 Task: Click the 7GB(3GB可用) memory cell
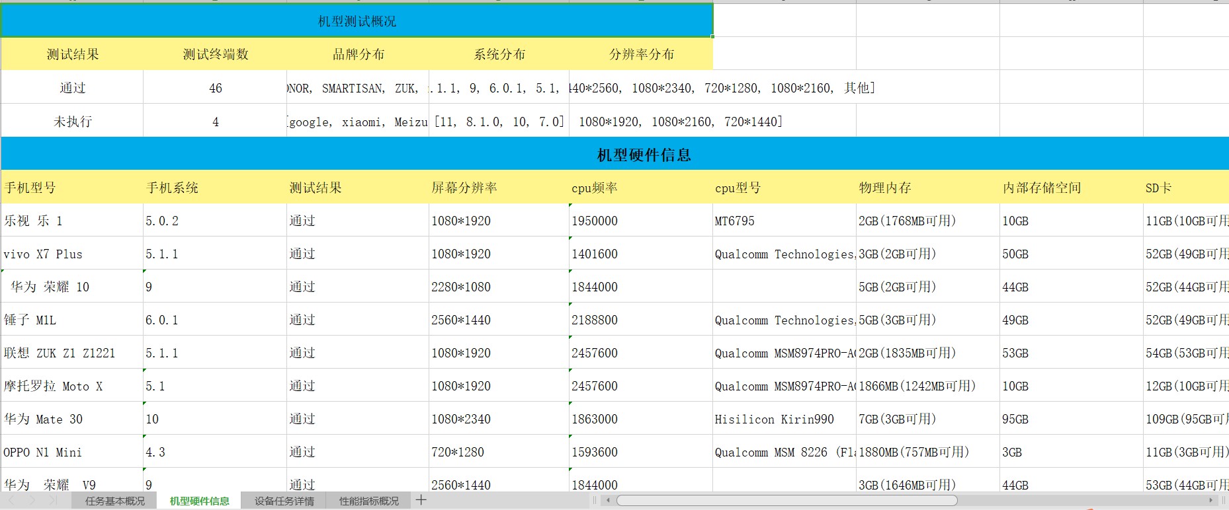pos(928,419)
